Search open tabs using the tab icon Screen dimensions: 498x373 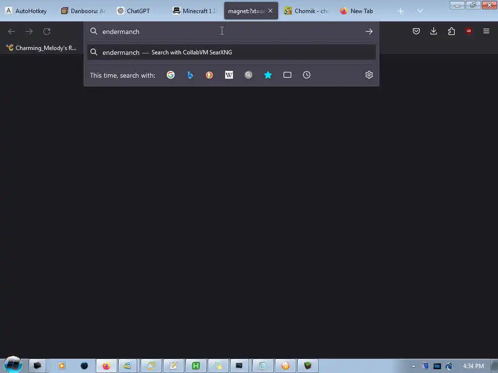tap(287, 75)
